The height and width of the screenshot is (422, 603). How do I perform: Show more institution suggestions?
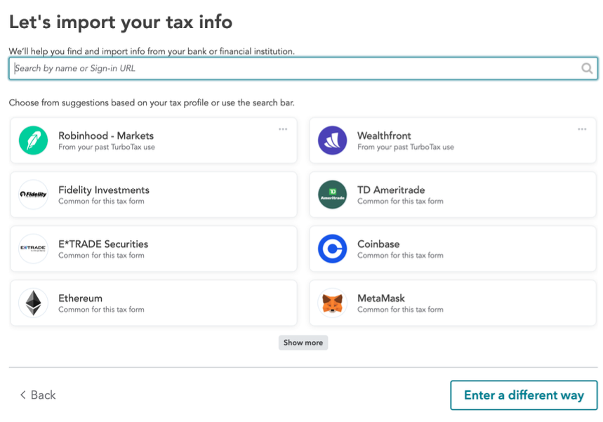click(x=303, y=343)
